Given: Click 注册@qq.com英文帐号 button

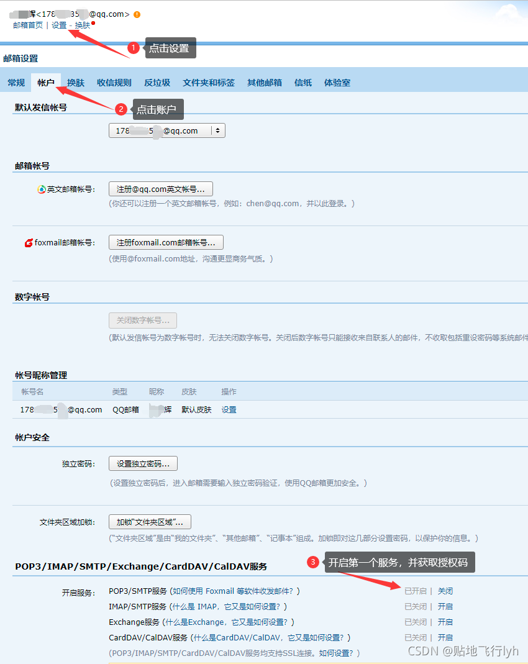Looking at the screenshot, I should (161, 189).
